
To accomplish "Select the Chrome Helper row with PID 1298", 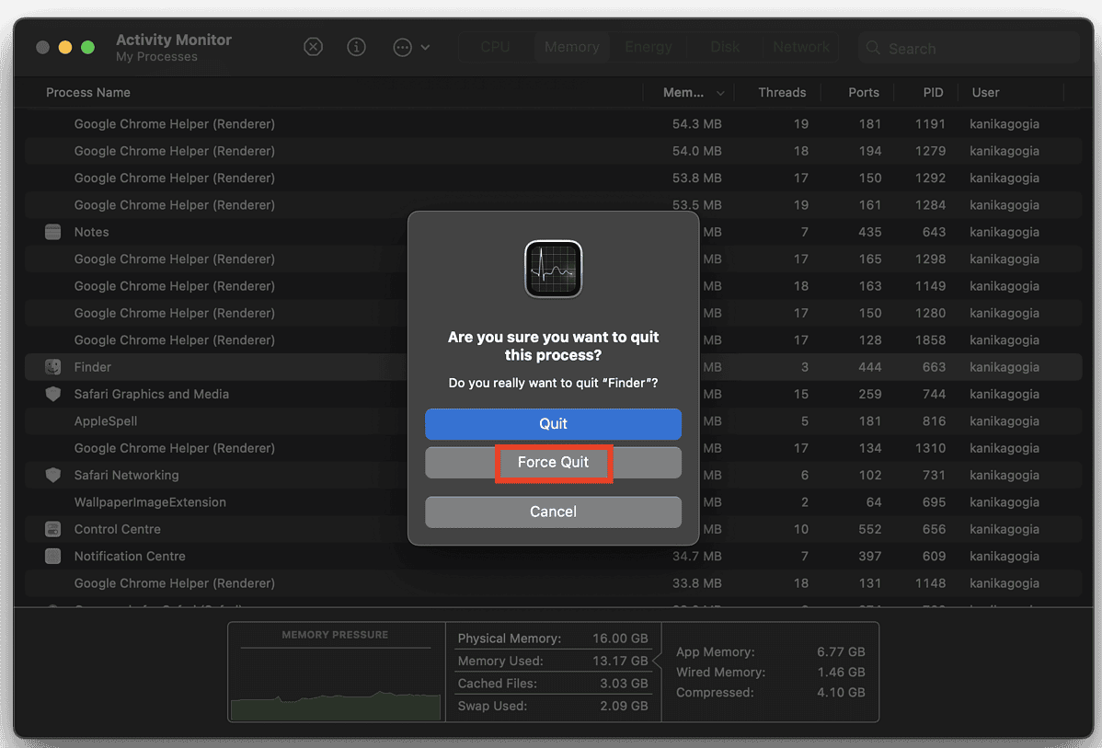I will pyautogui.click(x=553, y=259).
